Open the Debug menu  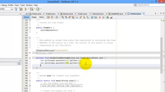click(4, 5)
